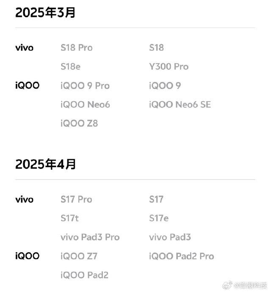Viewport: 270px width, 292px height.
Task: Select the S18 Pro model entry
Action: 77,48
